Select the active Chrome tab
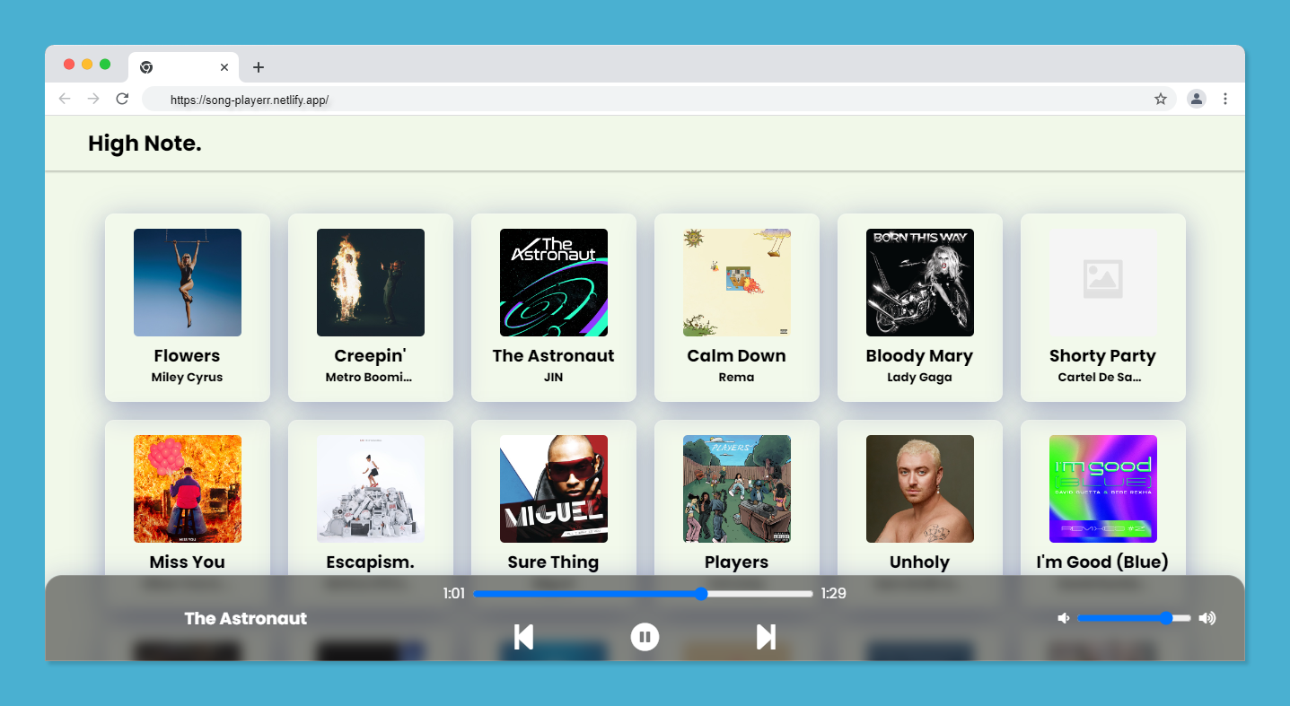1290x706 pixels. tap(184, 67)
